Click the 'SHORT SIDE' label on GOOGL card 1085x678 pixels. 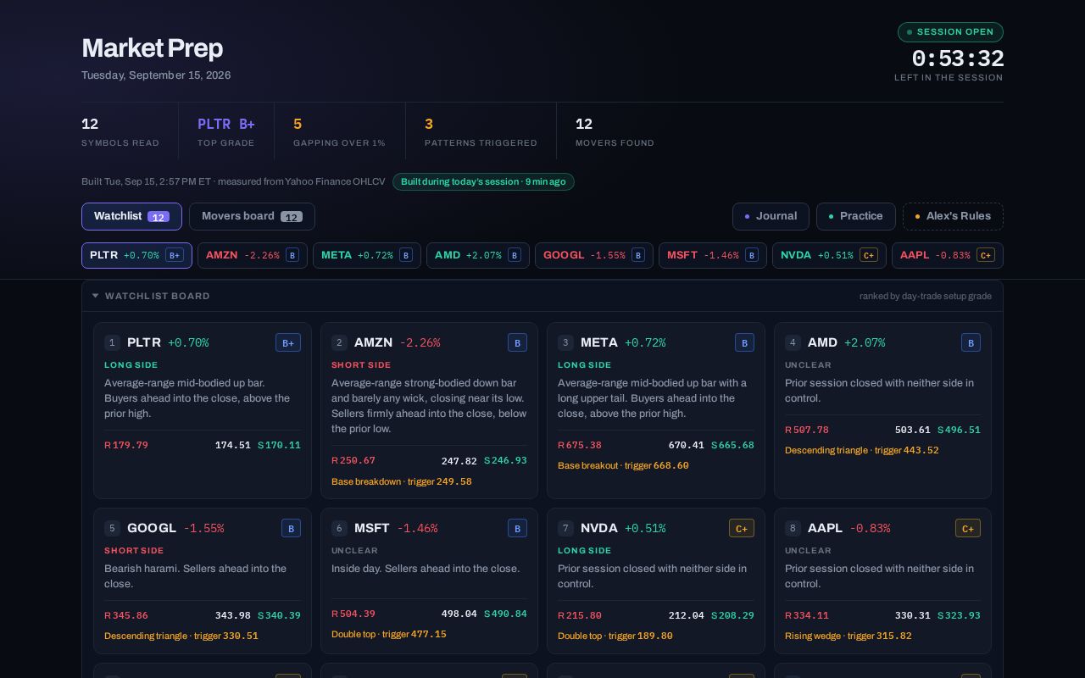coord(134,550)
